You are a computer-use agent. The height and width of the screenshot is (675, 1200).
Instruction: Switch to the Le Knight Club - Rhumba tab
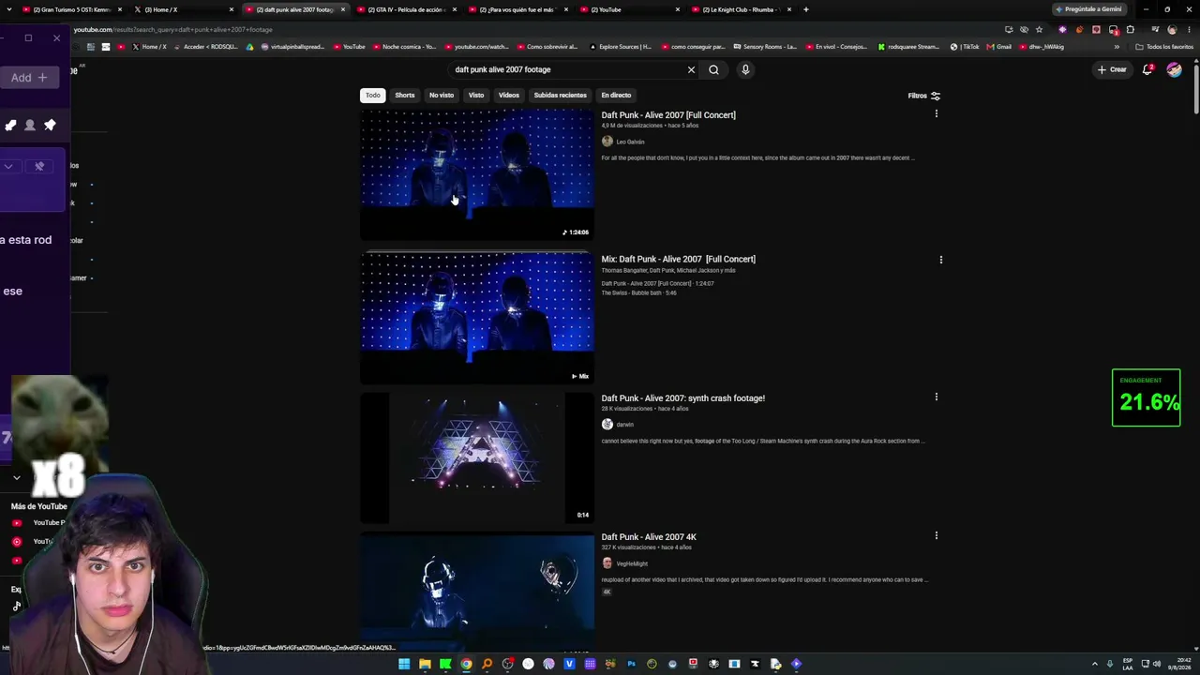(742, 9)
